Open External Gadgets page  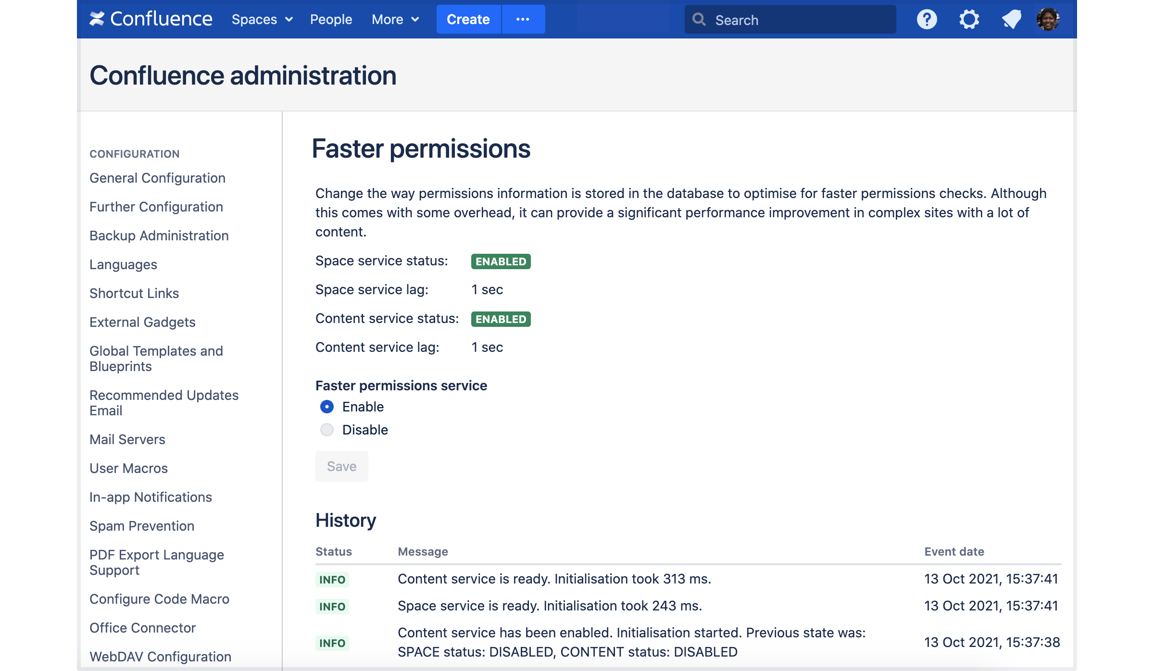point(142,322)
